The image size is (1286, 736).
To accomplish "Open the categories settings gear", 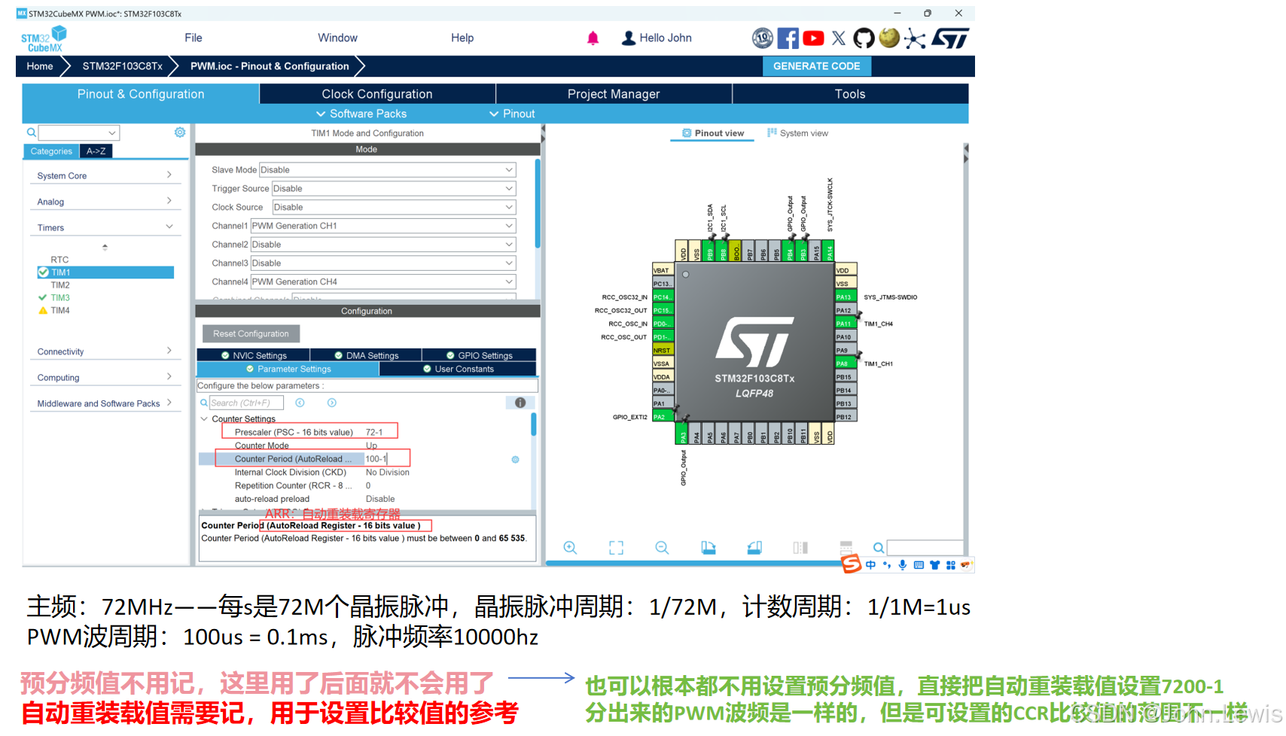I will [x=180, y=132].
